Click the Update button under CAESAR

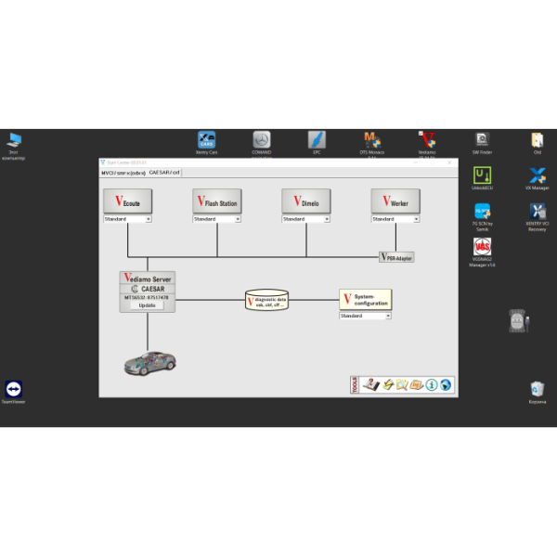(147, 304)
